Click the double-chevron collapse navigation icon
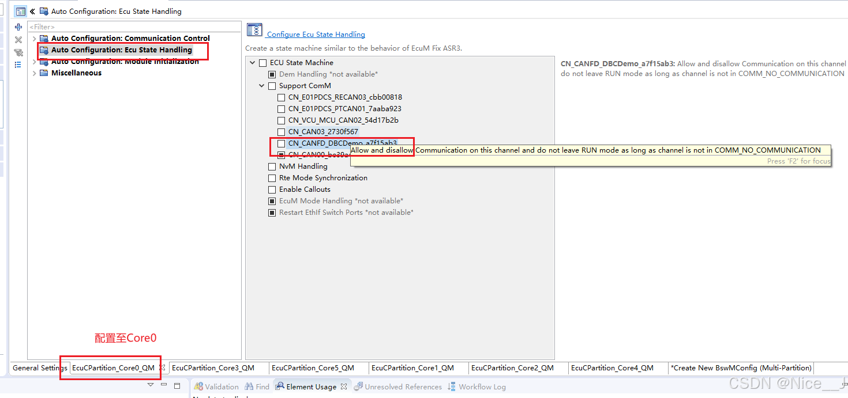848x398 pixels. click(x=33, y=11)
